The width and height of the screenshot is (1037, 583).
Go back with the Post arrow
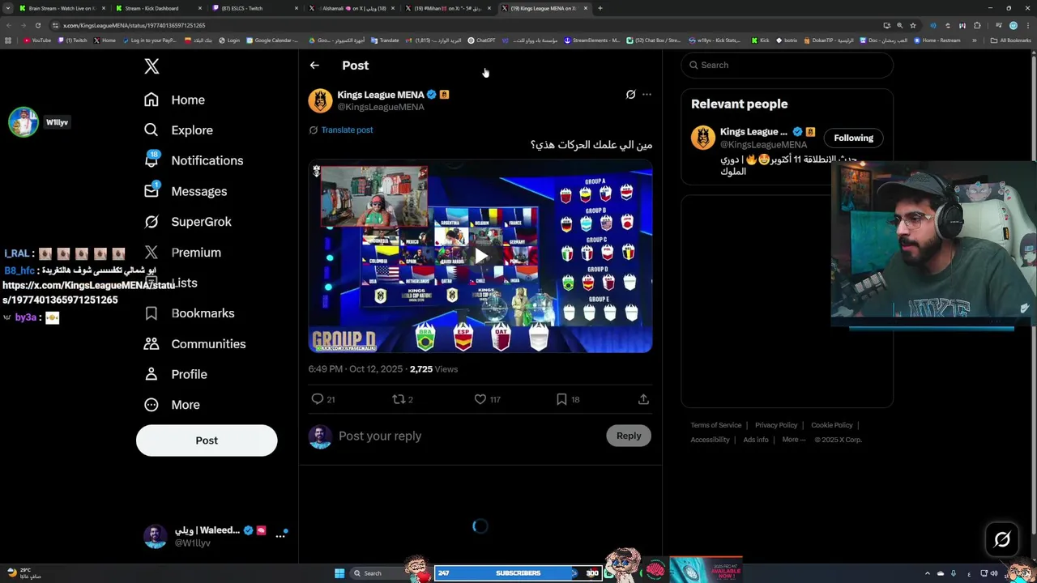[x=314, y=66]
